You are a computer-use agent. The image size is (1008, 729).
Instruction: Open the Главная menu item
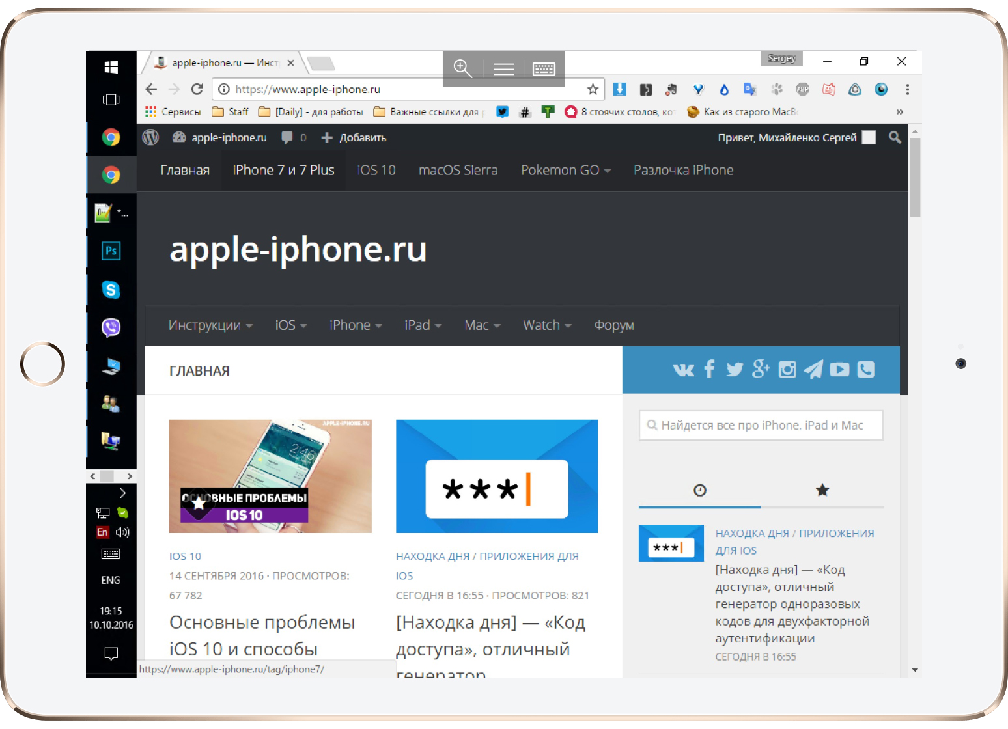coord(185,171)
